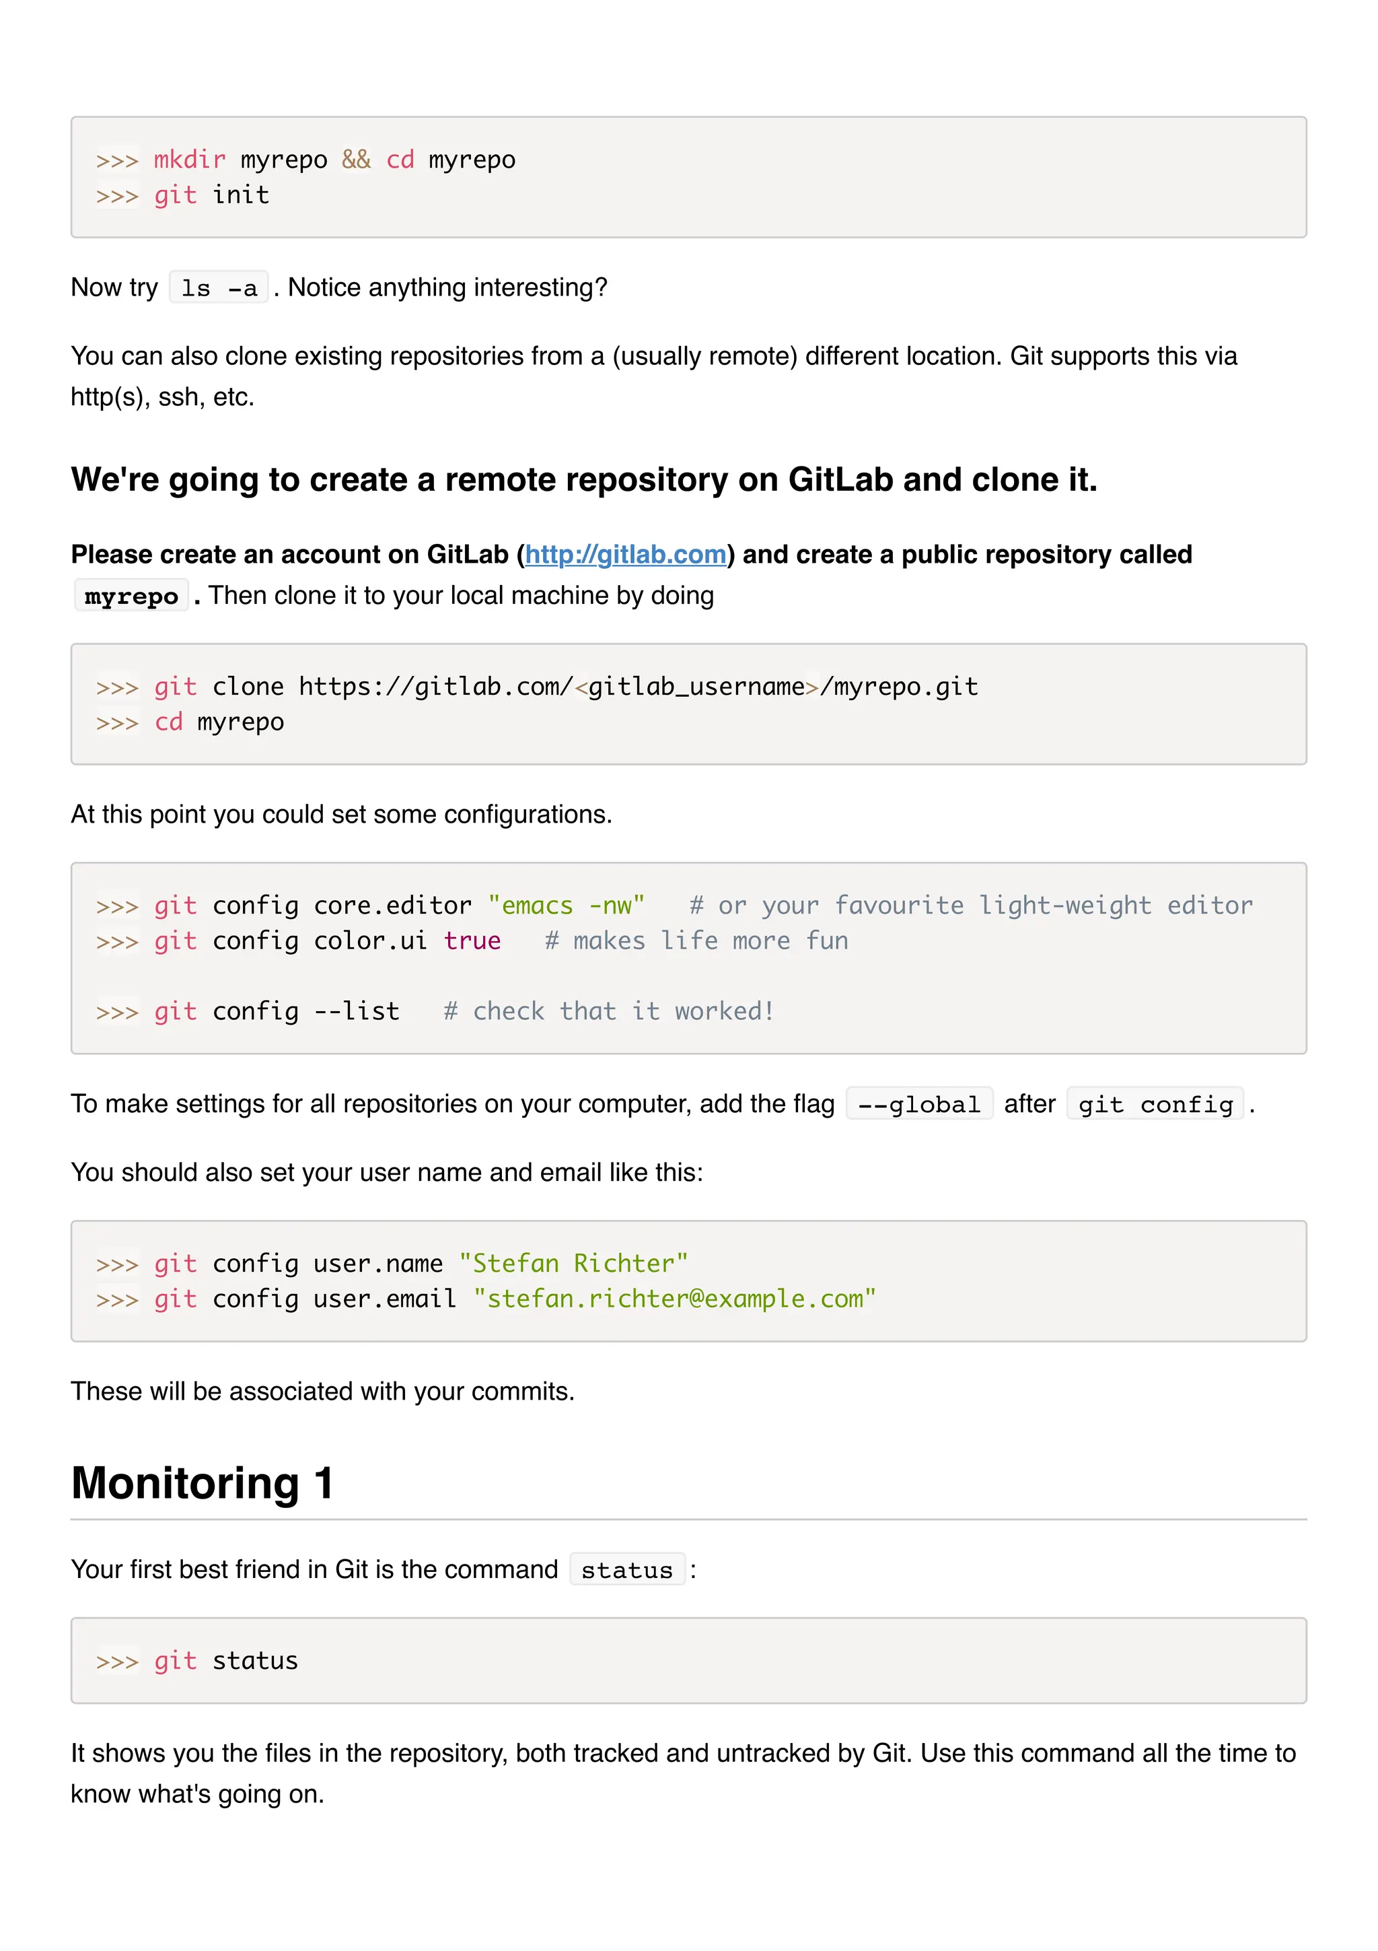The width and height of the screenshot is (1378, 1951).
Task: Click the core.editor "emacs -nw" config line
Action: pyautogui.click(x=674, y=906)
